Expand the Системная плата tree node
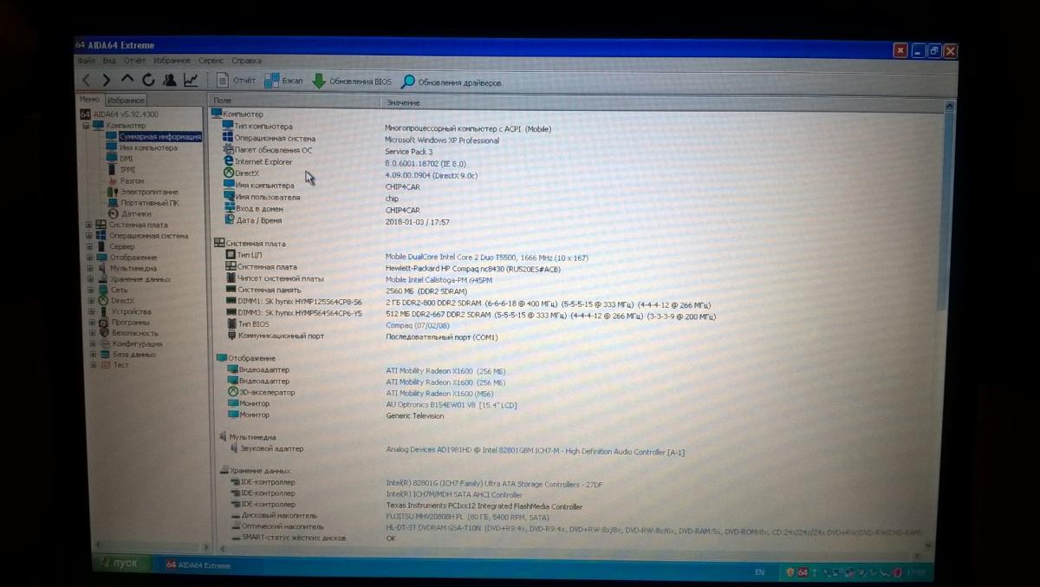 point(88,225)
